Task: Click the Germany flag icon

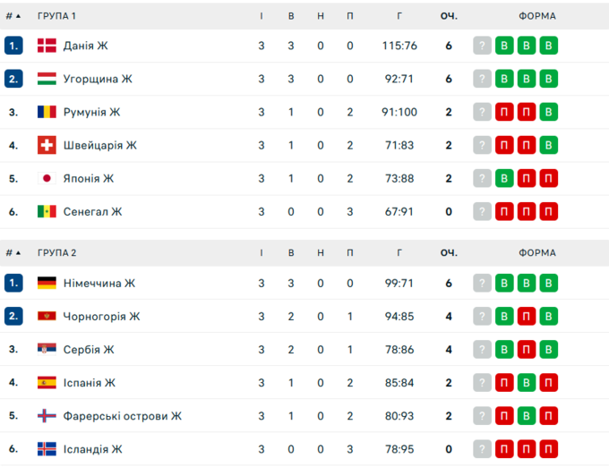Action: coord(47,283)
